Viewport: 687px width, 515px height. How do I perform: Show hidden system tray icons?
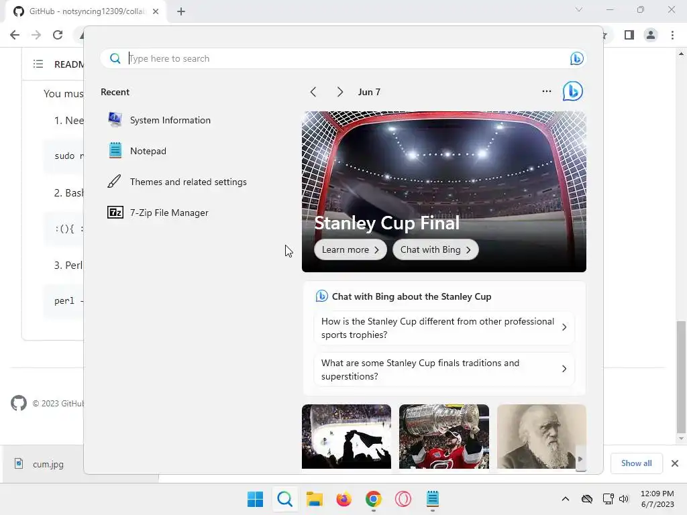point(565,499)
